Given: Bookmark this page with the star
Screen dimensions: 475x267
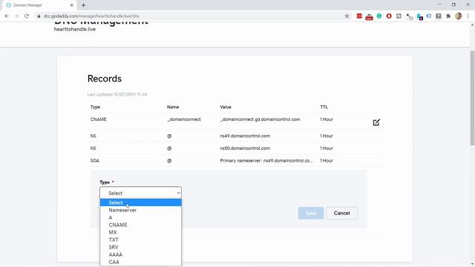Looking at the screenshot, I should (x=347, y=16).
